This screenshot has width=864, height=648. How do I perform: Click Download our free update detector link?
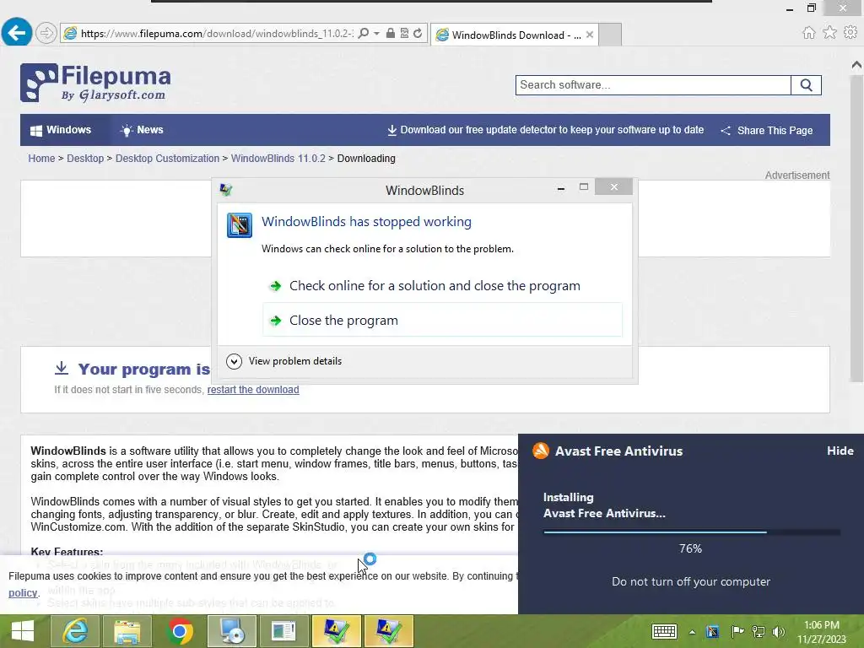click(x=546, y=130)
